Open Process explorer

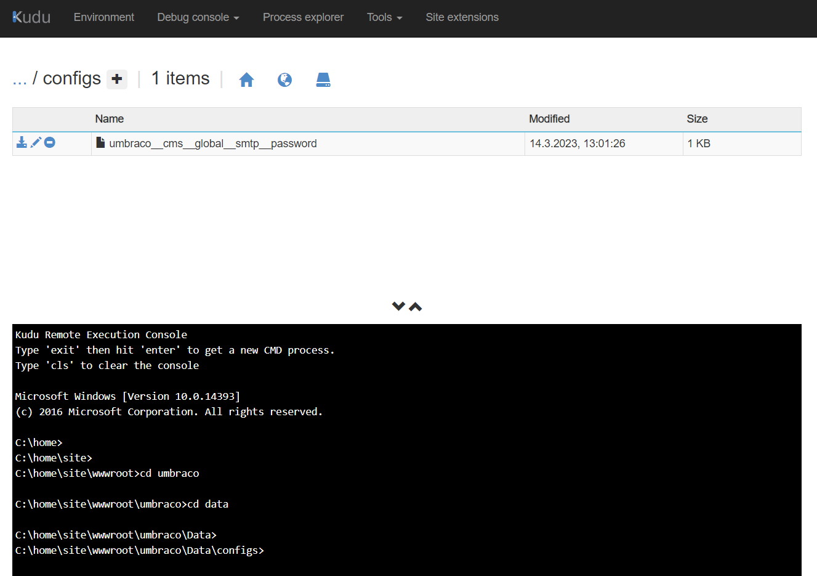[303, 17]
